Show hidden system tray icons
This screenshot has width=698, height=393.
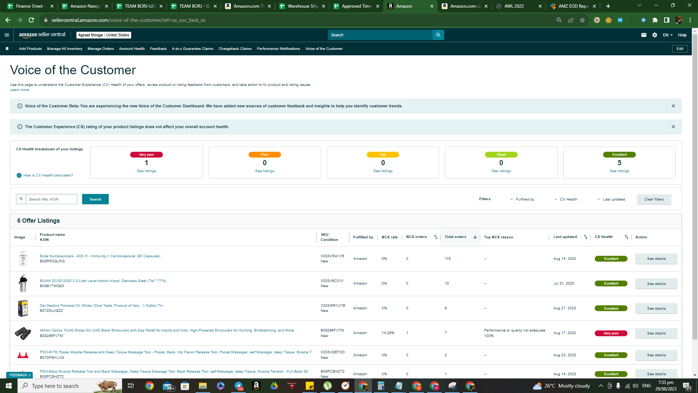click(x=601, y=386)
